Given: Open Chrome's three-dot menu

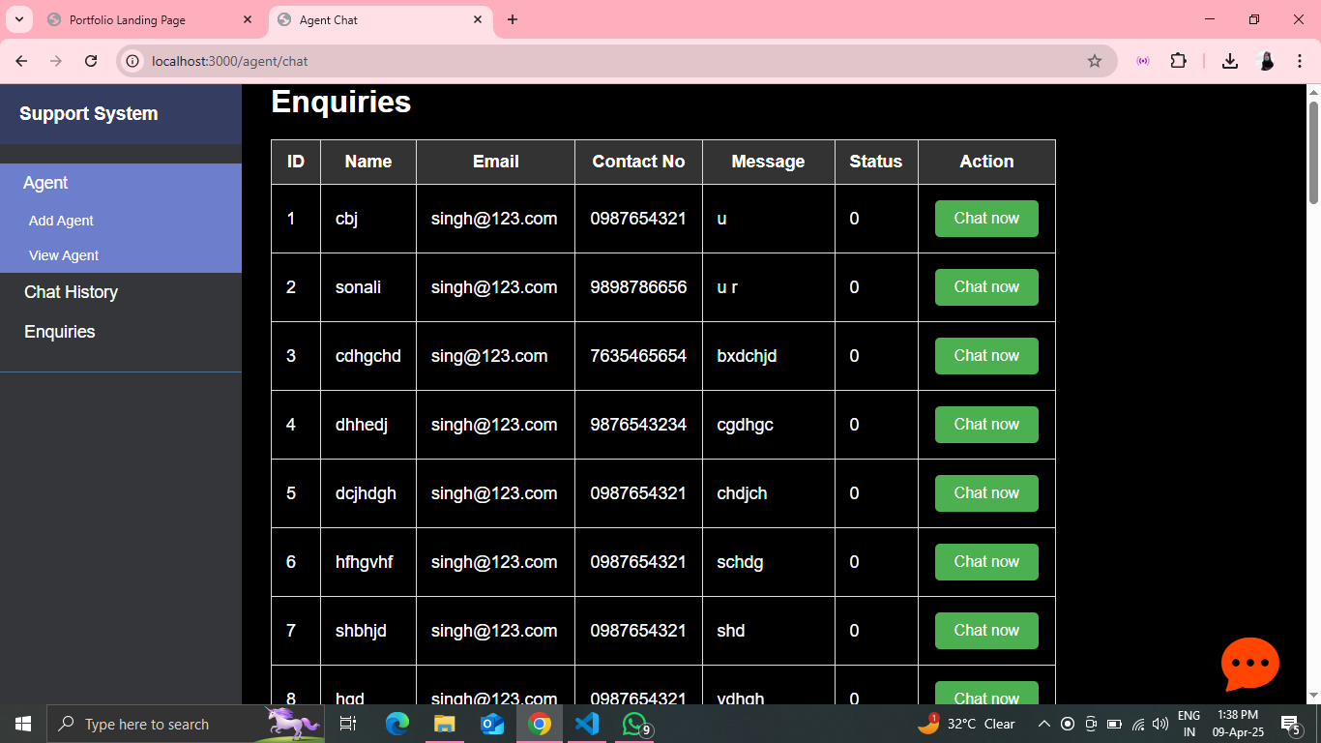Looking at the screenshot, I should (1300, 61).
